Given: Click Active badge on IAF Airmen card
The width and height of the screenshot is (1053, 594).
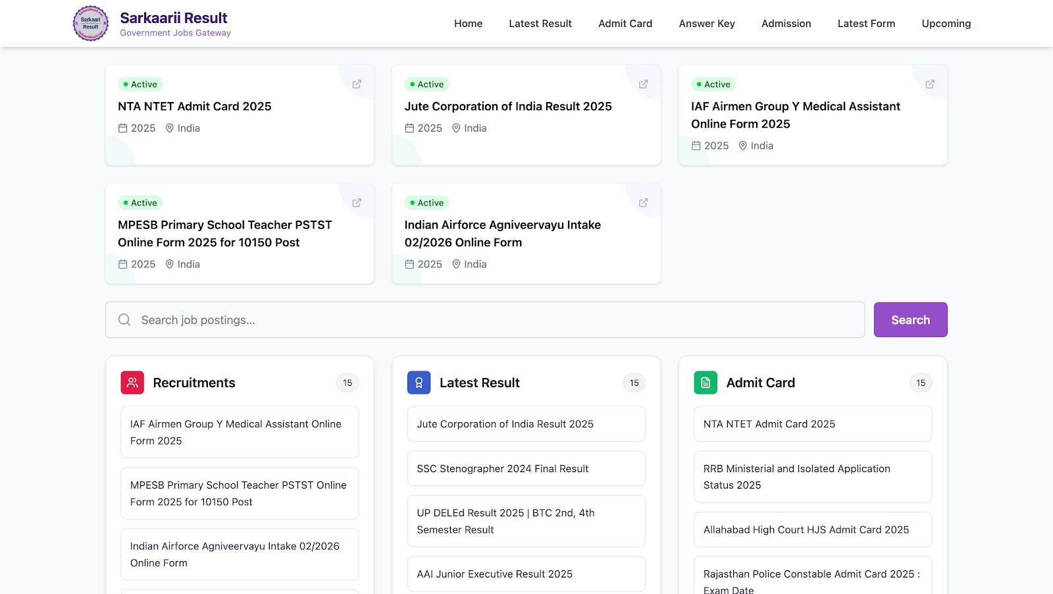Looking at the screenshot, I should pyautogui.click(x=714, y=84).
